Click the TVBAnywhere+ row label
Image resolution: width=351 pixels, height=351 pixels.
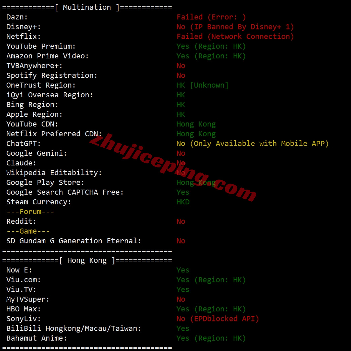click(34, 66)
